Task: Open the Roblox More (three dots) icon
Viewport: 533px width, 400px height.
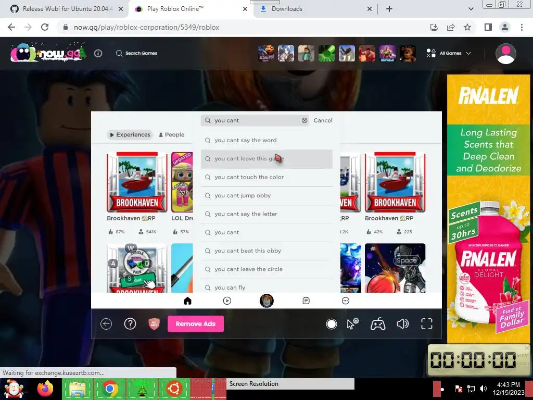Action: (x=346, y=301)
